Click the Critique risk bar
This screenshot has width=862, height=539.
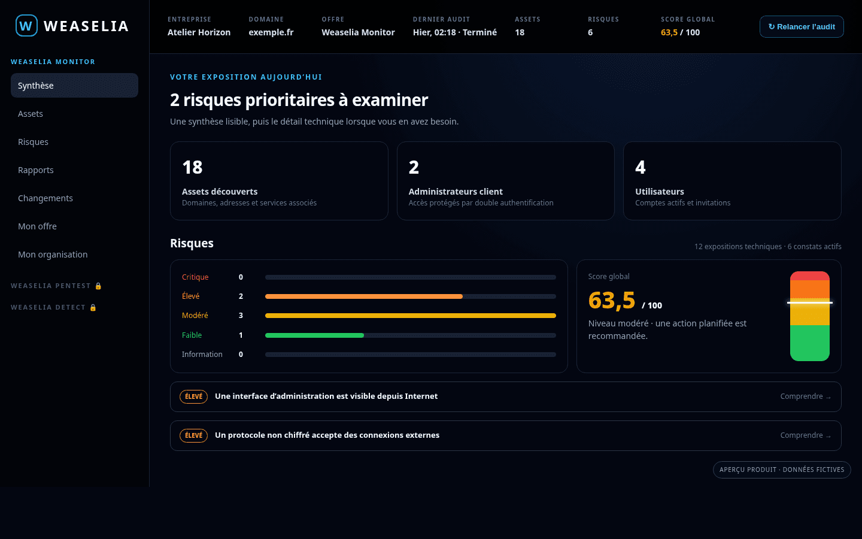[411, 277]
